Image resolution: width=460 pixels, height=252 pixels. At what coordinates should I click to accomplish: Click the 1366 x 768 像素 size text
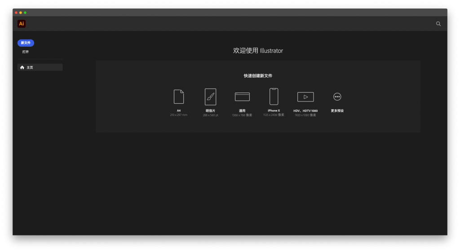point(242,115)
